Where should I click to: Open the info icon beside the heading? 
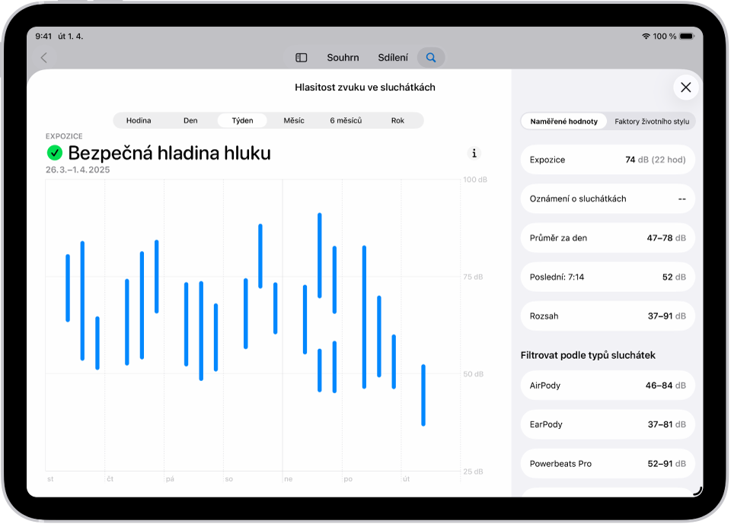(474, 153)
